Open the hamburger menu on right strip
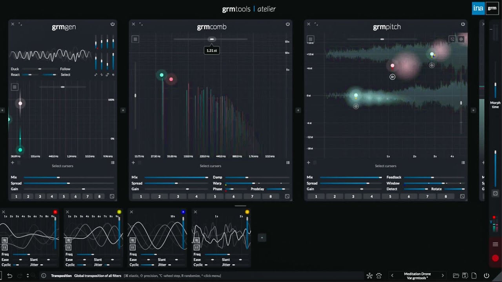502x282 pixels. [x=495, y=244]
